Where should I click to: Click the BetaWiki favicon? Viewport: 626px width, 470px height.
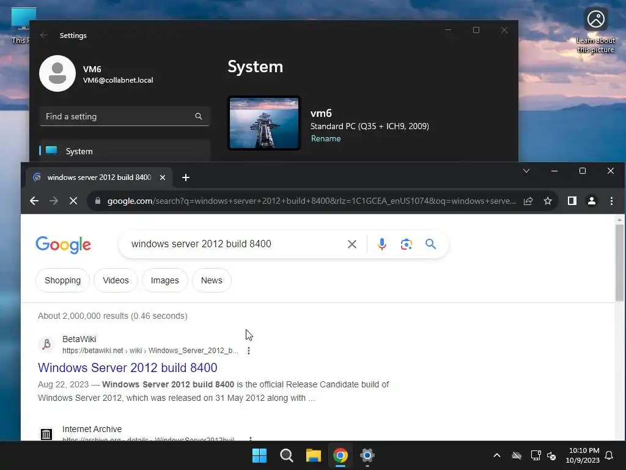click(46, 344)
